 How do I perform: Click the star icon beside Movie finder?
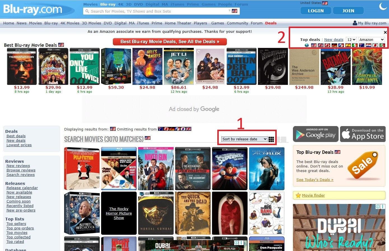click(298, 196)
